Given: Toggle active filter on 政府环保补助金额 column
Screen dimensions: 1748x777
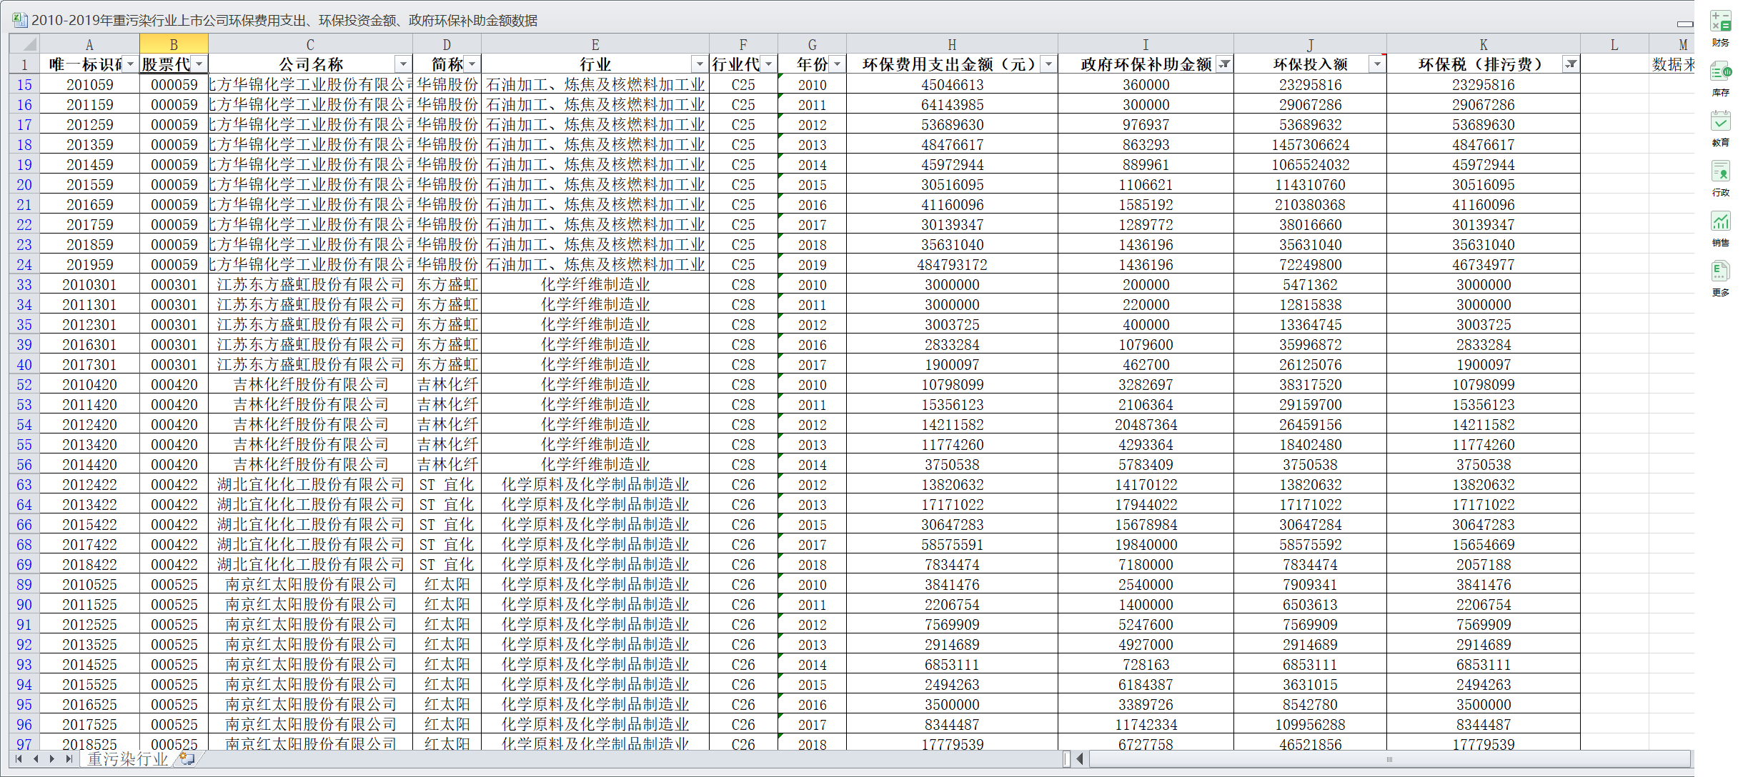Looking at the screenshot, I should point(1225,64).
